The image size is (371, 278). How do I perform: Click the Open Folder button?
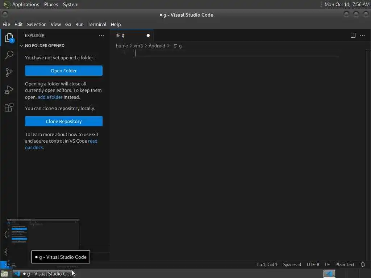64,71
